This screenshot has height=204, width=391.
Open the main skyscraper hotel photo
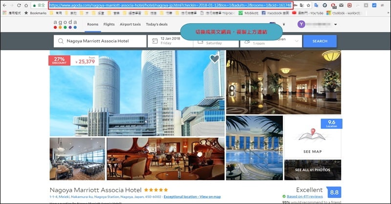tap(137, 93)
